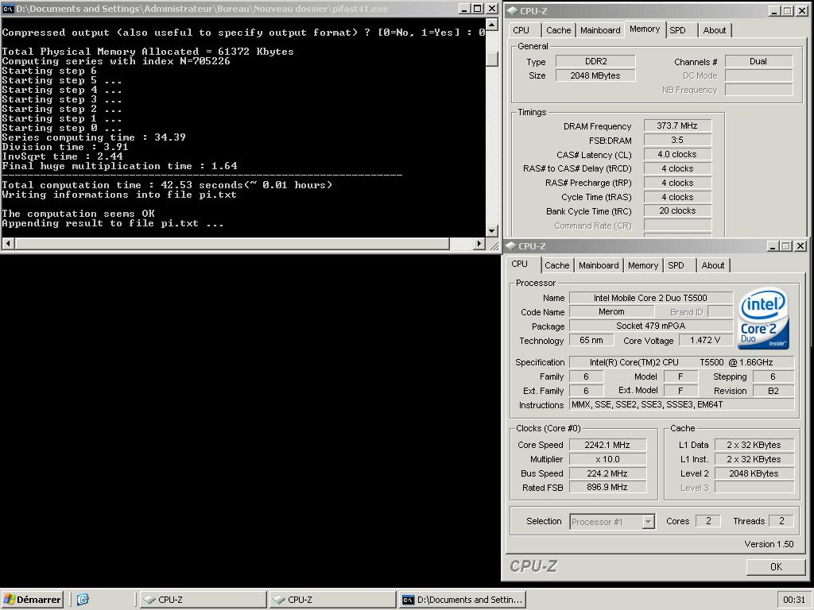Click the console horizontal scrollbar thumb

[x=232, y=243]
